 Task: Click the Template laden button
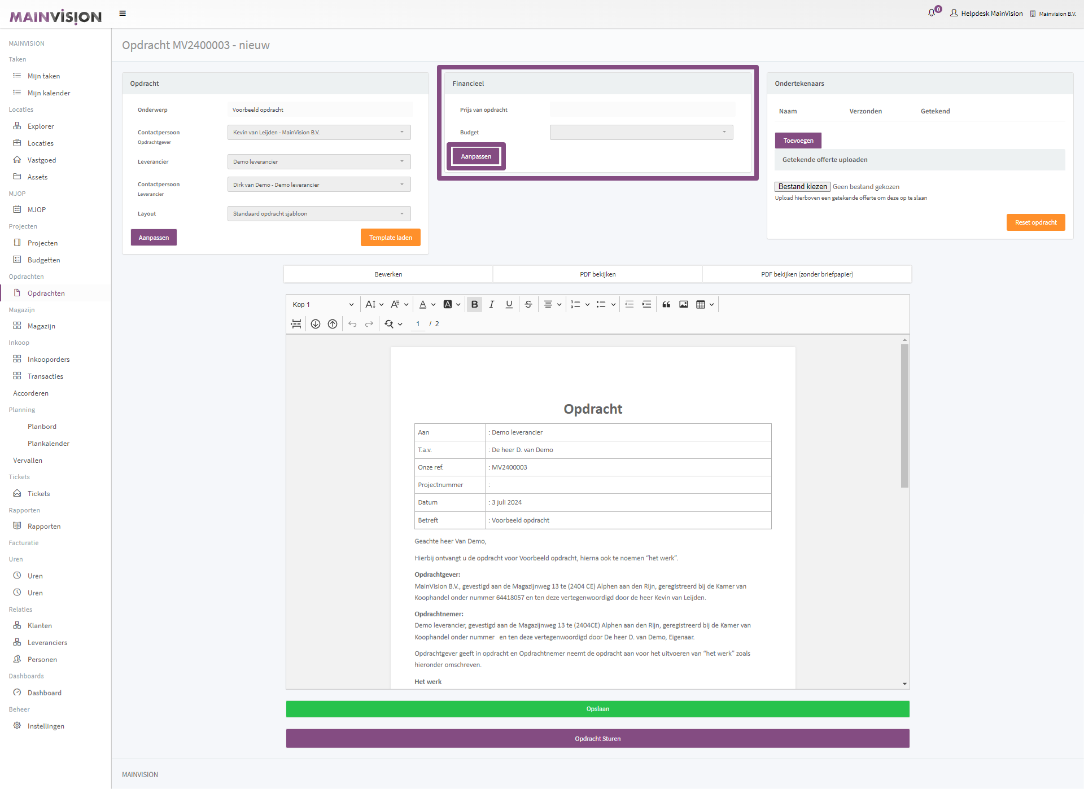click(x=390, y=238)
